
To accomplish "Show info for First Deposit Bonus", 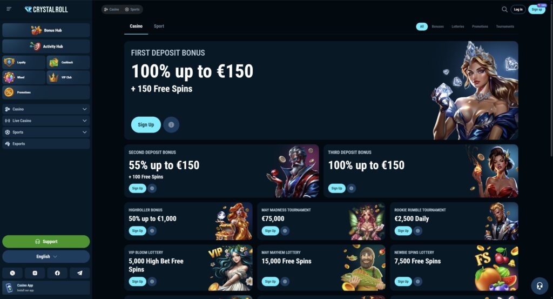I will 171,124.
